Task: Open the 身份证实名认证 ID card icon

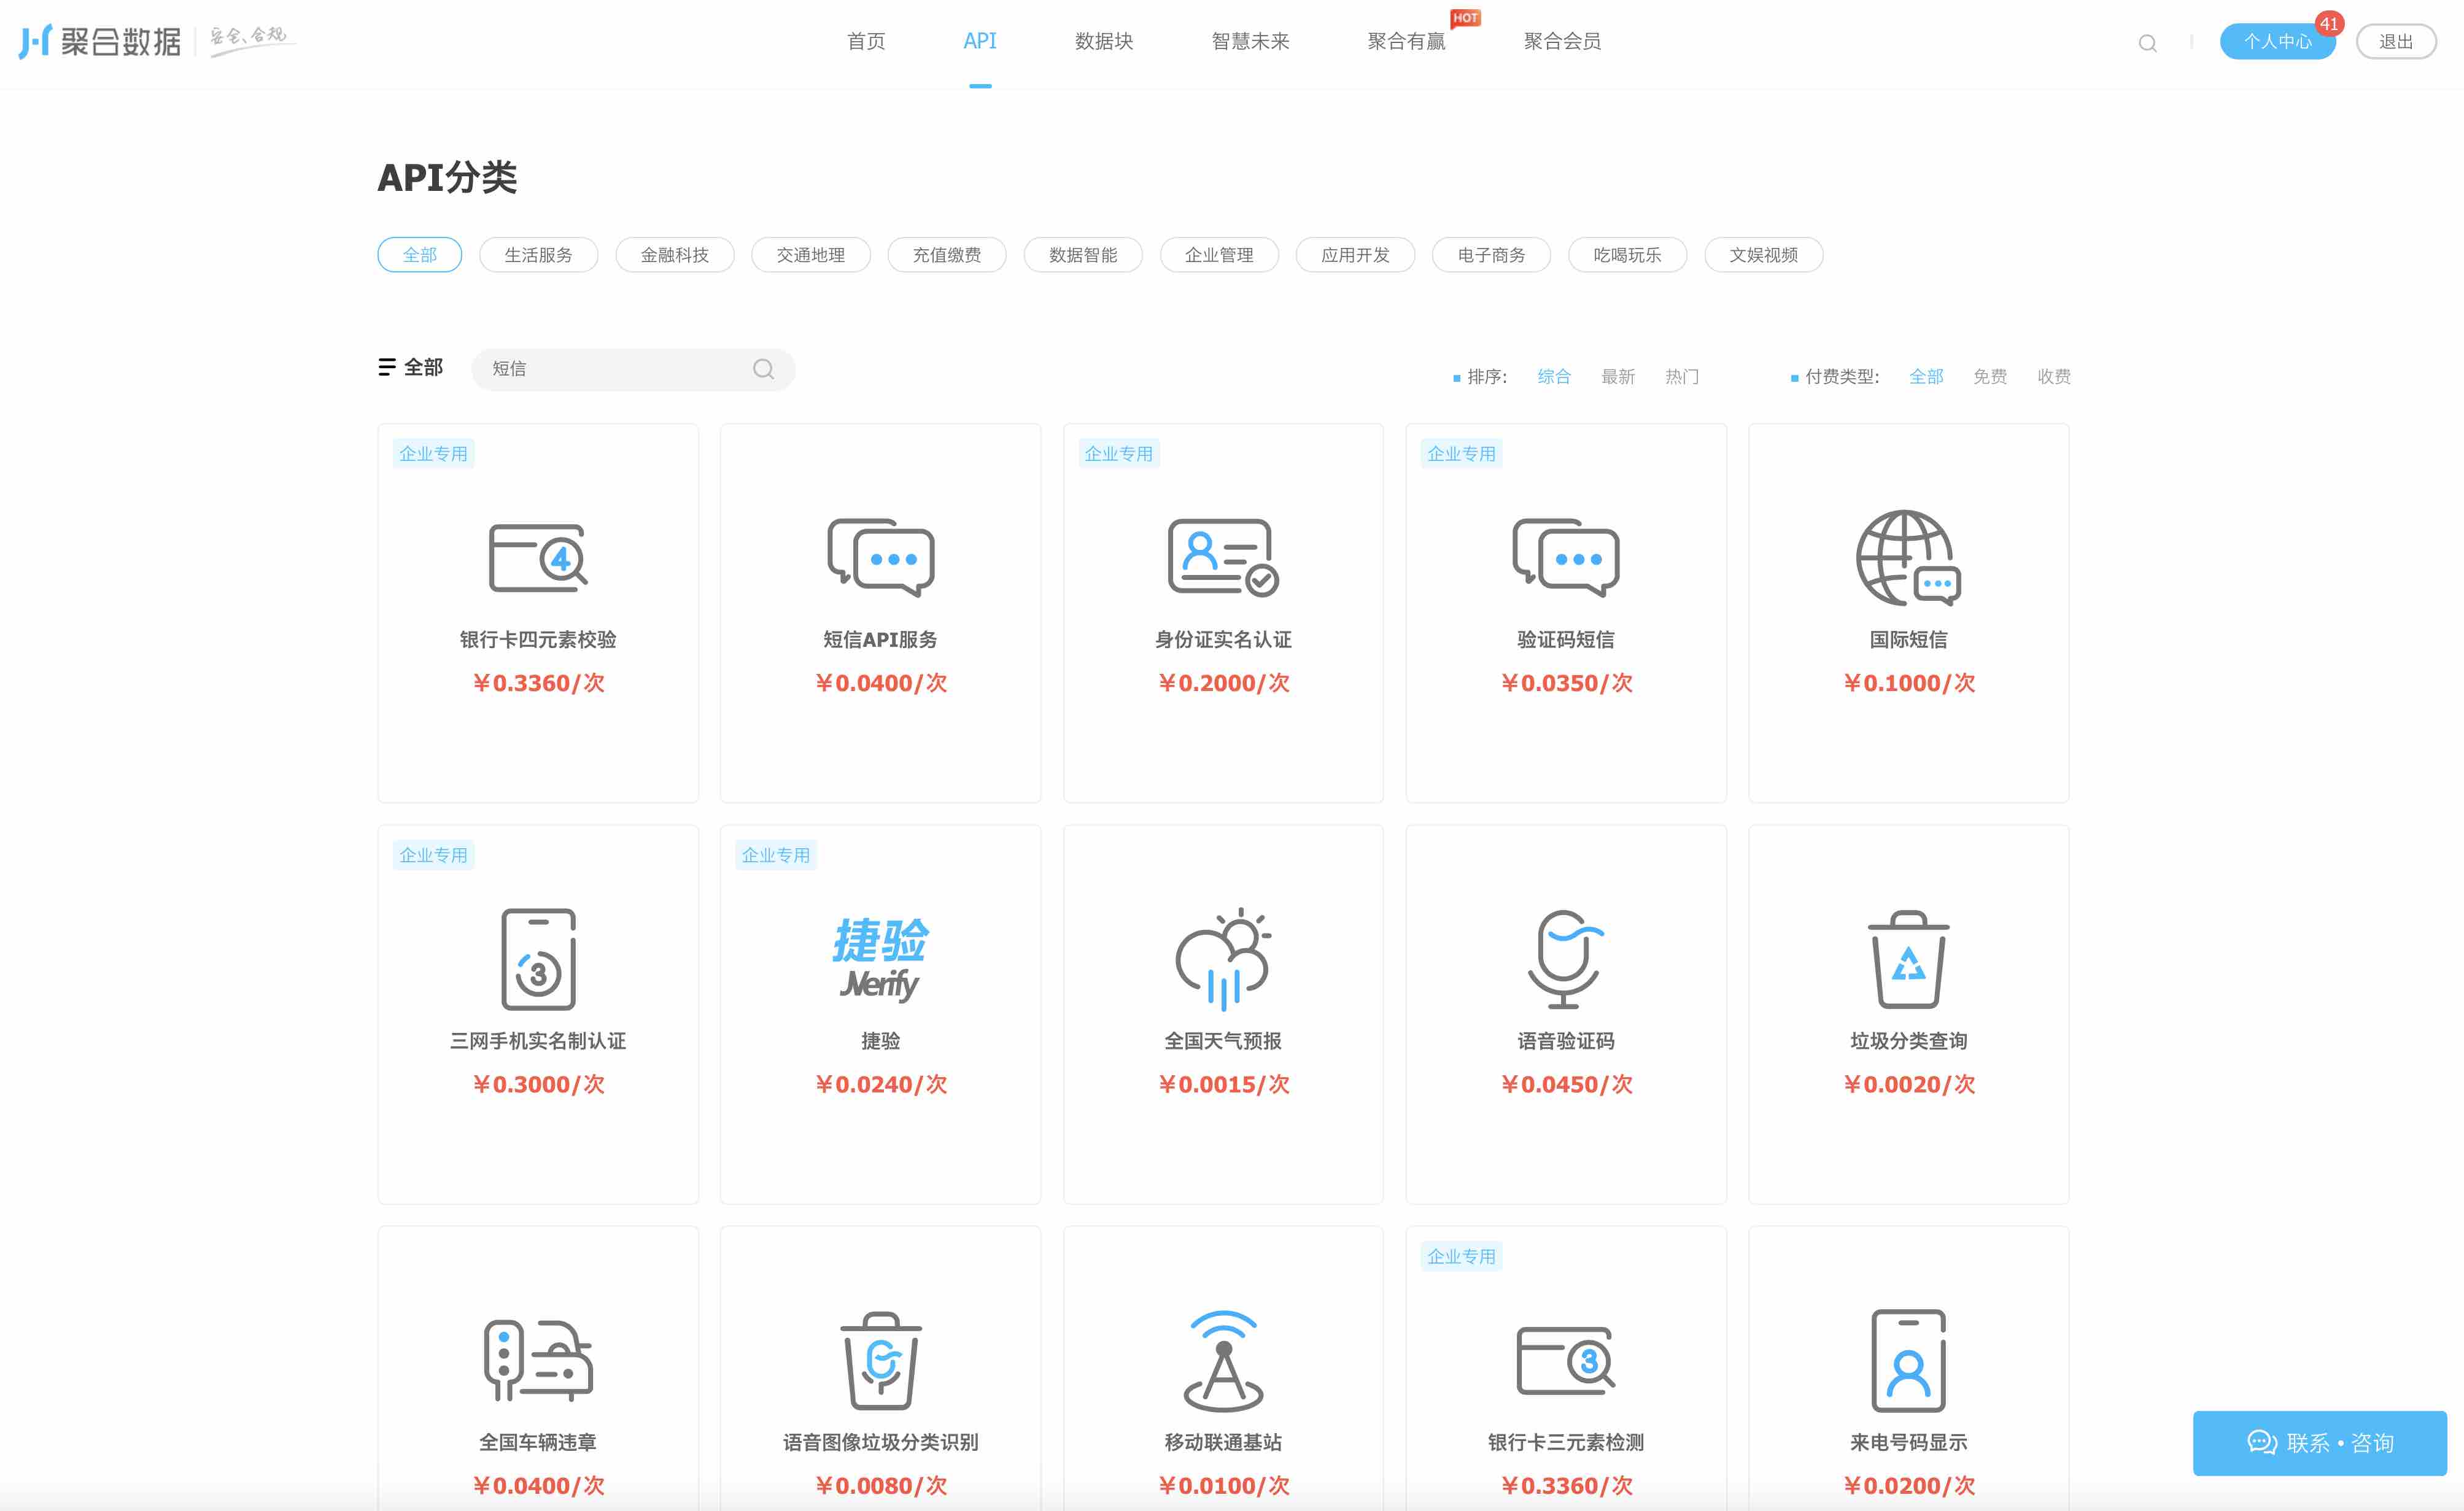Action: click(1223, 558)
